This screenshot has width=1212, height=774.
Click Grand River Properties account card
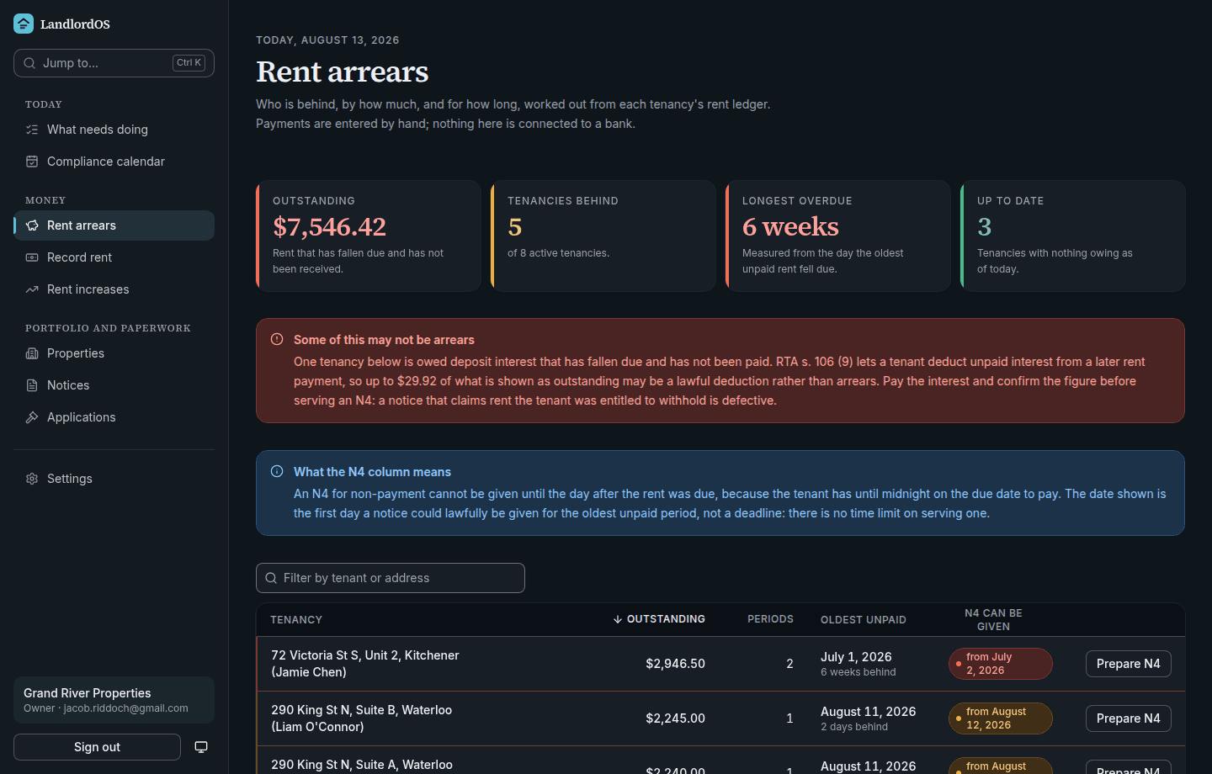click(114, 700)
